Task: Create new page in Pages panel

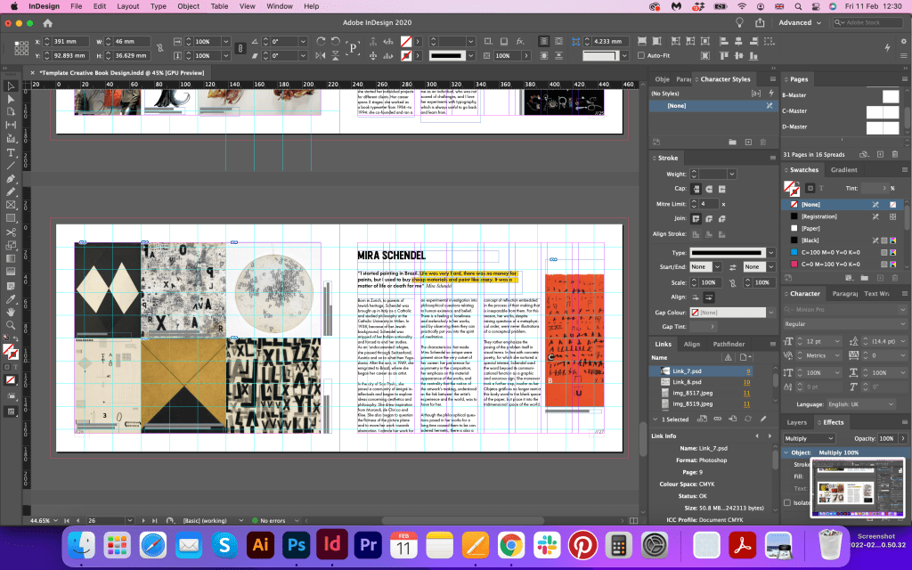Action: [880, 154]
